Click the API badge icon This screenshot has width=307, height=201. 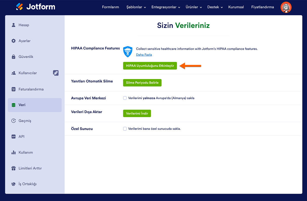(x=14, y=136)
